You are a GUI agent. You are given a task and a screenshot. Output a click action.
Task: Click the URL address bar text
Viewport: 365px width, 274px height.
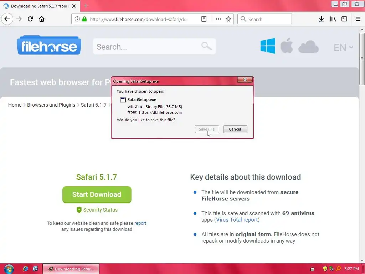138,19
